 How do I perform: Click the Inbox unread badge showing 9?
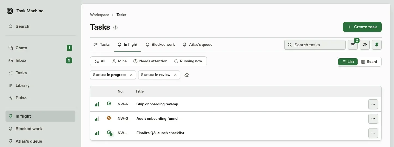pos(69,60)
